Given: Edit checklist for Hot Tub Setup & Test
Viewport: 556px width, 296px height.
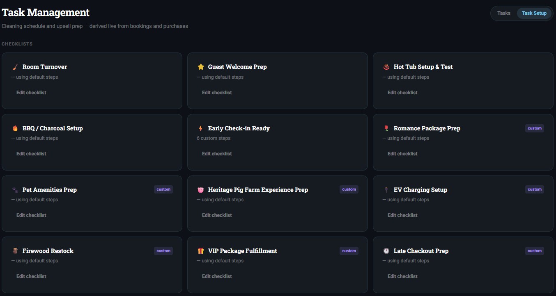Looking at the screenshot, I should coord(402,93).
